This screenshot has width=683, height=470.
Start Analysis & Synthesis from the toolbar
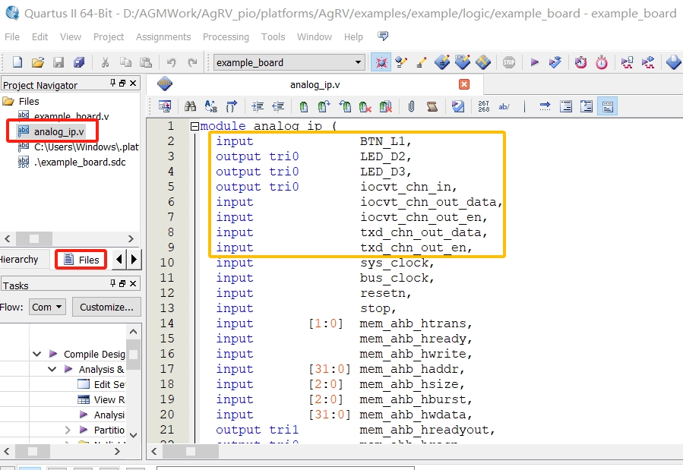point(555,62)
